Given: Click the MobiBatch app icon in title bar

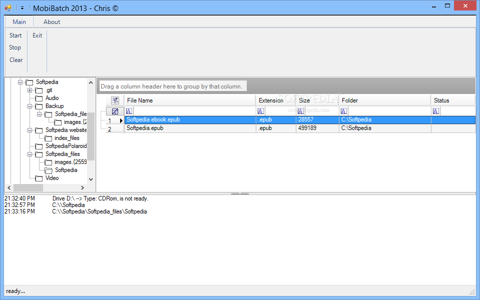Looking at the screenshot, I should click(x=8, y=8).
